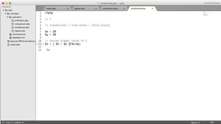Open Execute PHP Script Online file
Viewport: 221px width, 124px height.
(x=23, y=41)
